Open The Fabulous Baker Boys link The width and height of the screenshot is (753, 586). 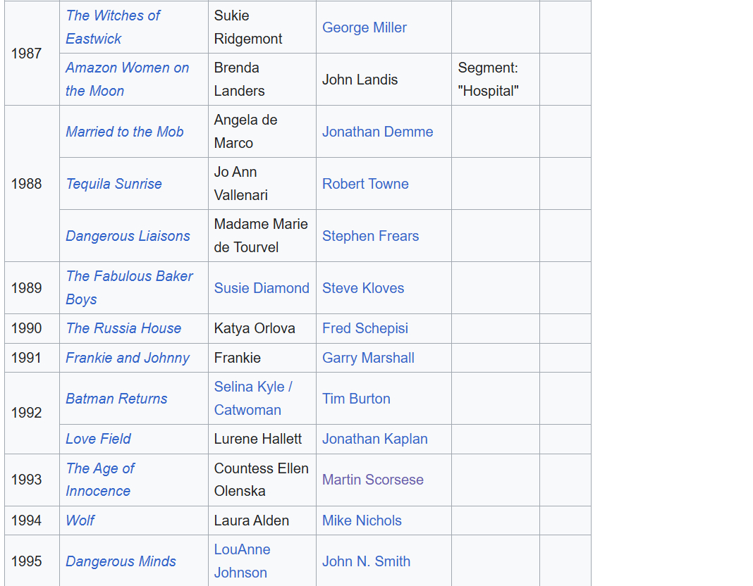coord(129,276)
